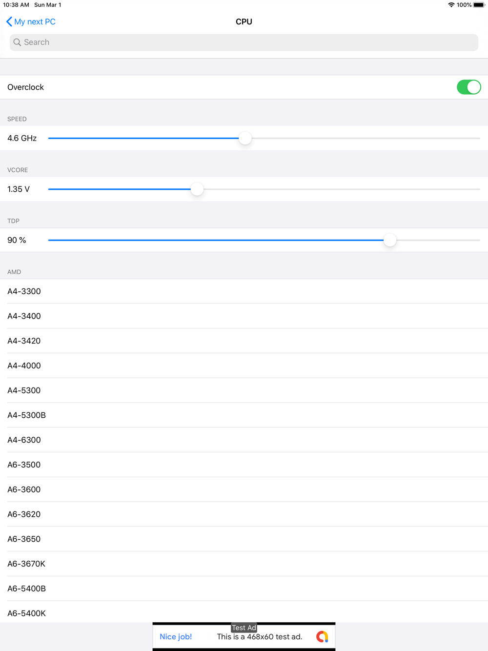Tap the back chevron icon
The width and height of the screenshot is (488, 651).
pyautogui.click(x=9, y=21)
